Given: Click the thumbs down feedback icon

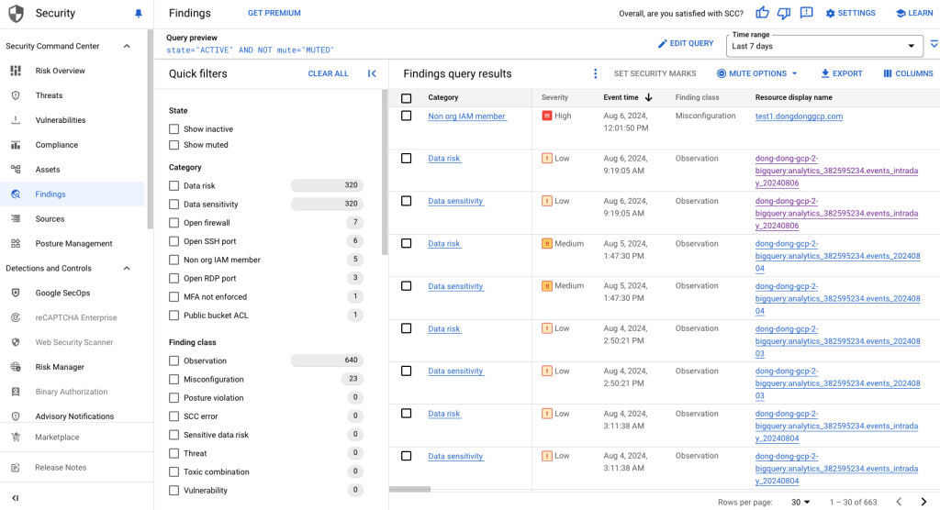Looking at the screenshot, I should pyautogui.click(x=784, y=13).
